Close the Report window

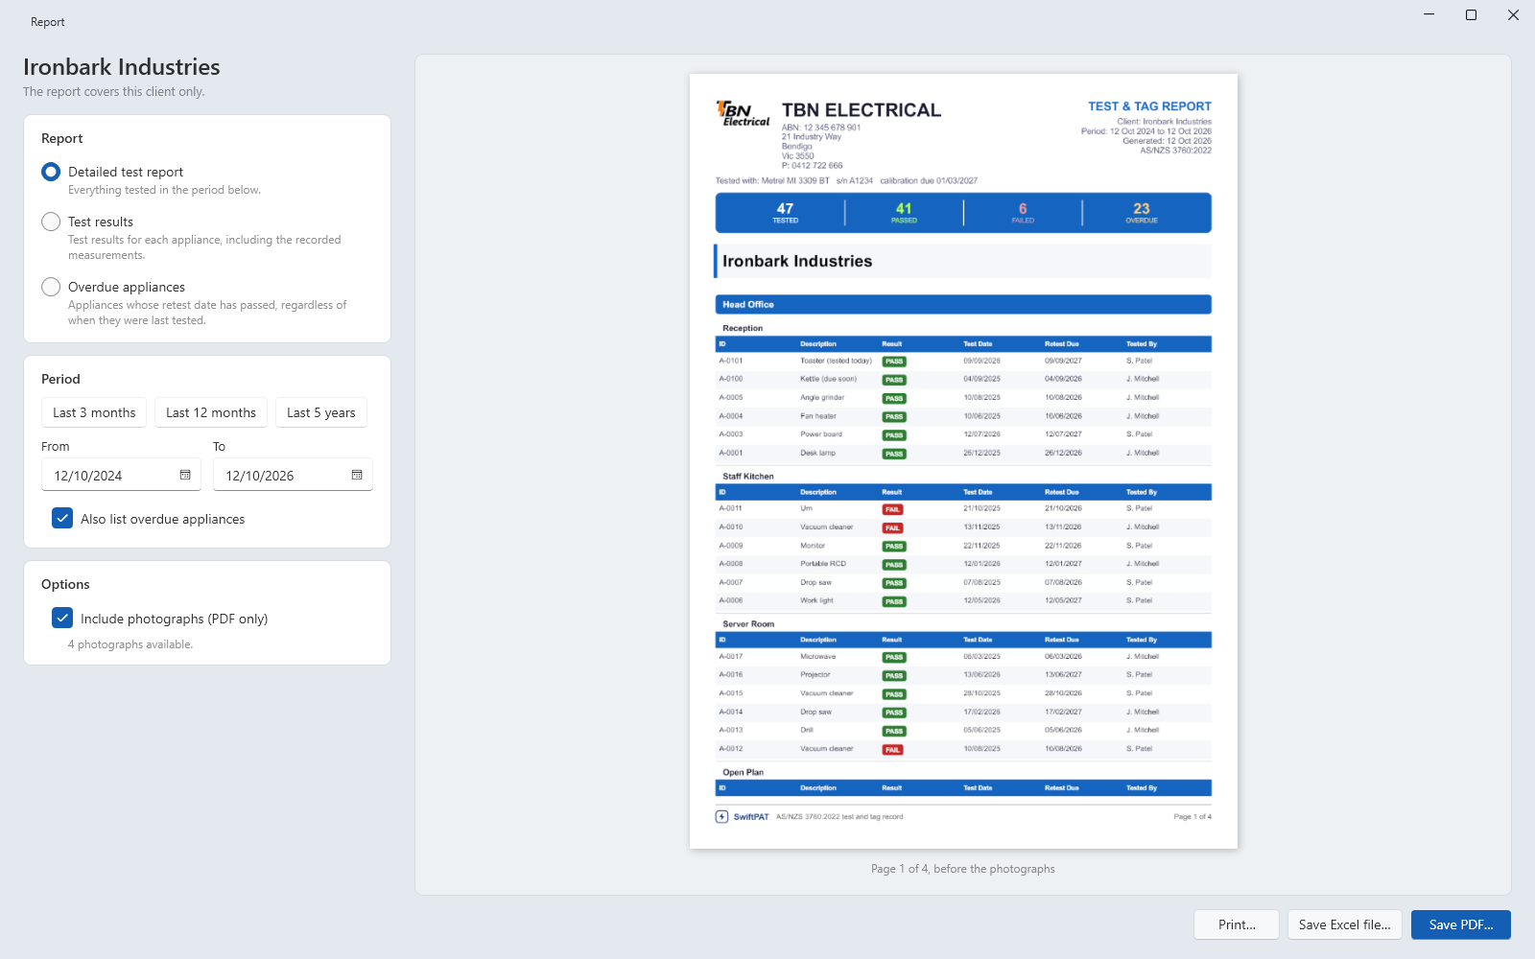1513,14
